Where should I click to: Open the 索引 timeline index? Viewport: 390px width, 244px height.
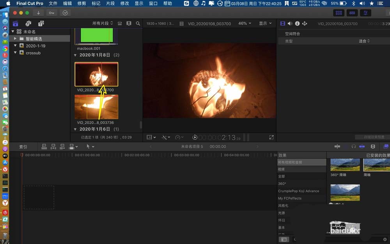[x=23, y=147]
